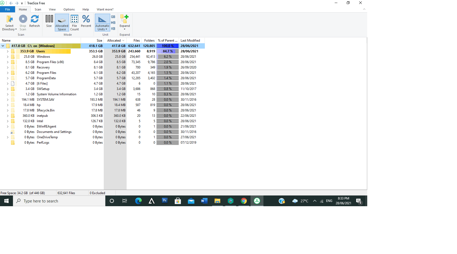Open the taskbar clock showing 8:33 PM
This screenshot has width=457, height=254.
point(343,201)
